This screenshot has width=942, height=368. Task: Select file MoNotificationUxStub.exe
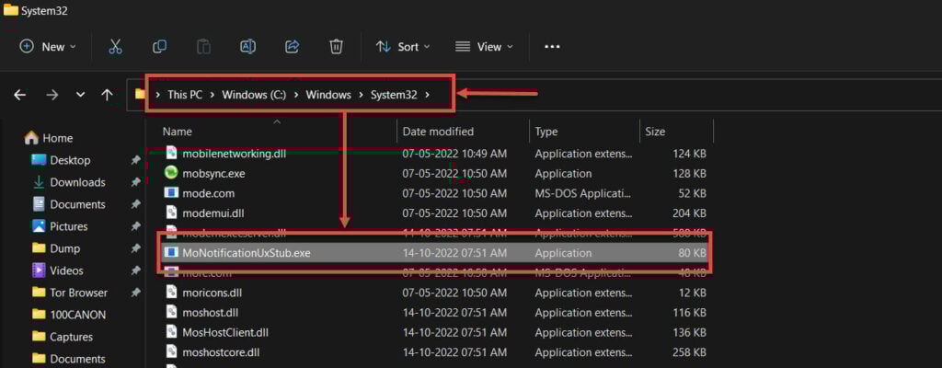(x=247, y=253)
